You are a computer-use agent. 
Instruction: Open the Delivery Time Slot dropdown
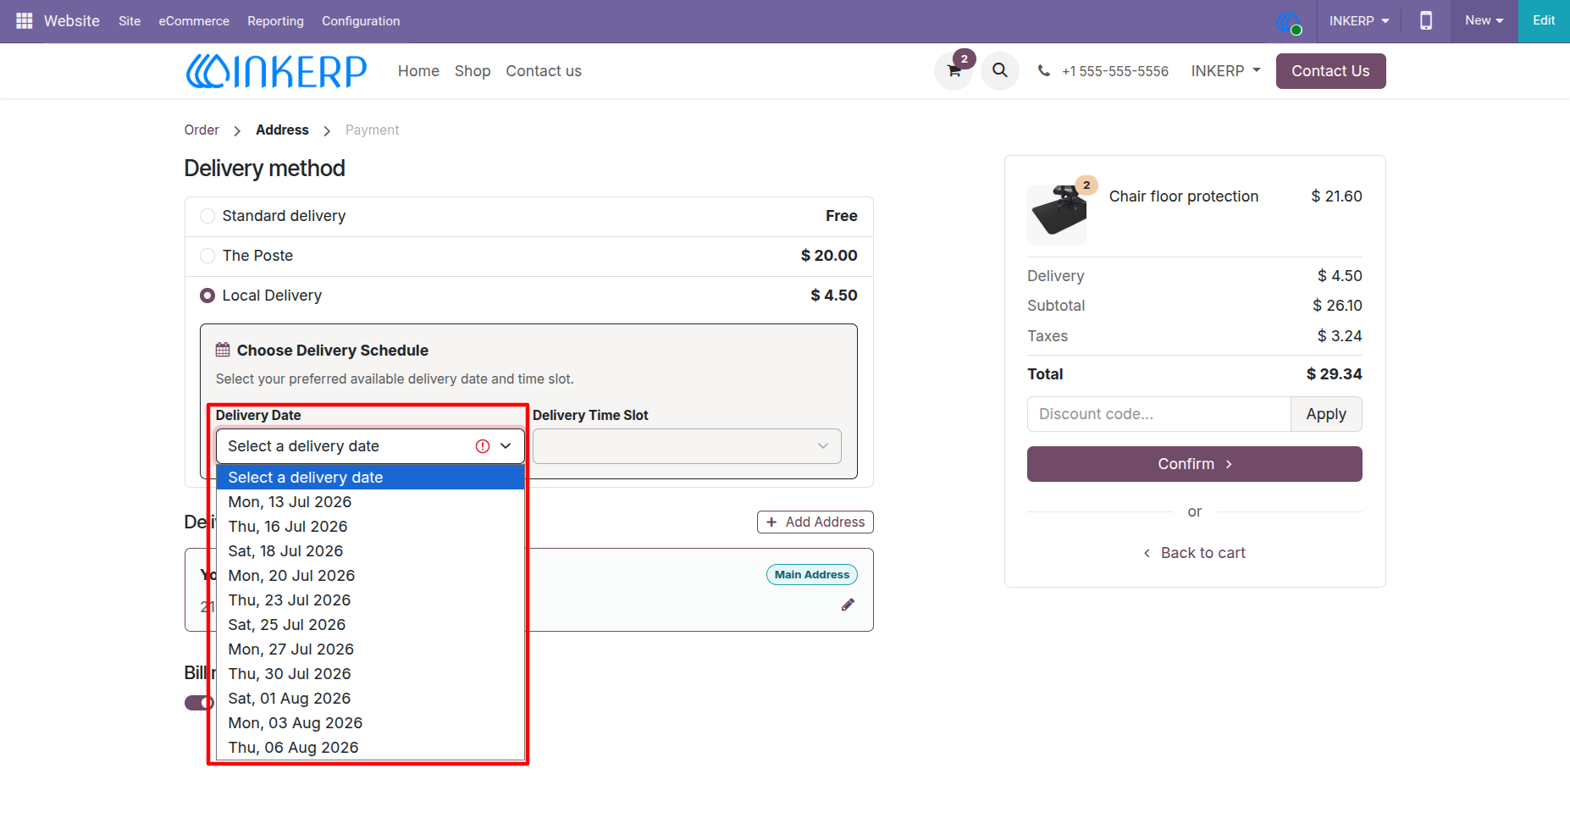click(687, 446)
